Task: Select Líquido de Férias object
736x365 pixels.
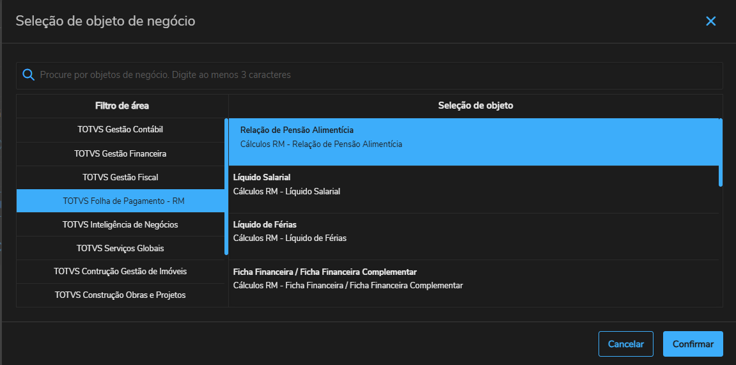Action: coord(473,231)
